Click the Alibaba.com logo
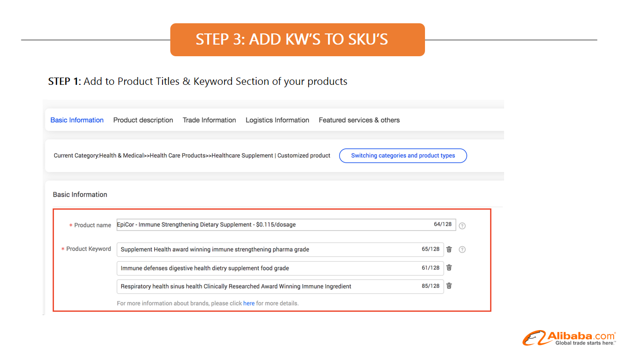This screenshot has height=349, width=621. pos(569,338)
